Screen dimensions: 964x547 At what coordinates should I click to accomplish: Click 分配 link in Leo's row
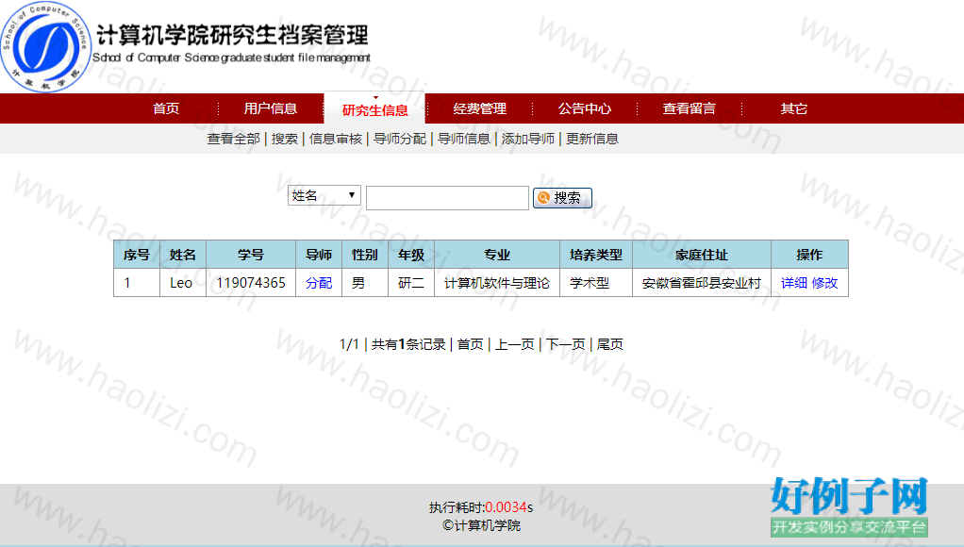(x=319, y=283)
